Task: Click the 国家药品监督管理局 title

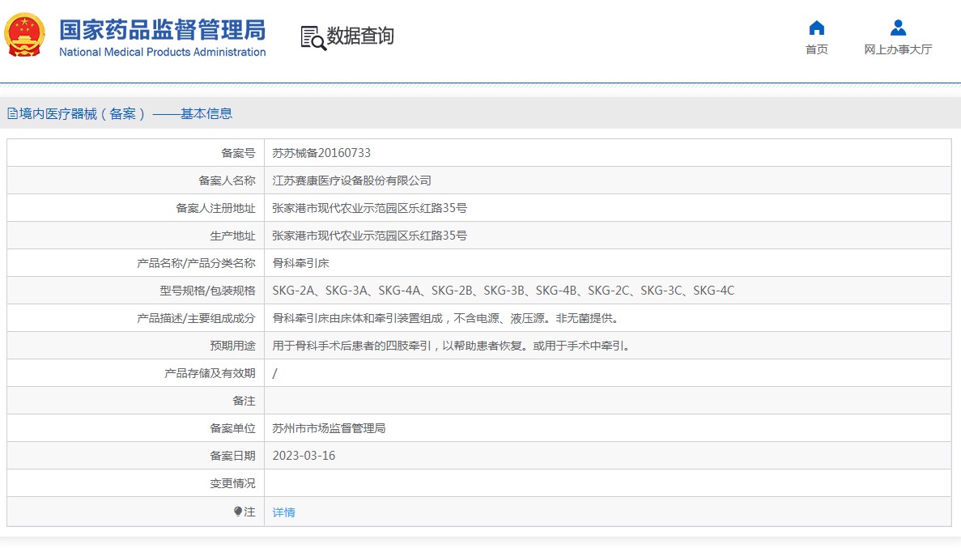Action: click(x=163, y=30)
